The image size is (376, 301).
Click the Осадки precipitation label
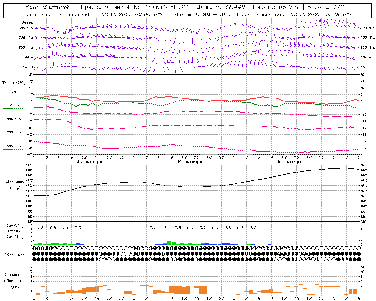(15, 231)
